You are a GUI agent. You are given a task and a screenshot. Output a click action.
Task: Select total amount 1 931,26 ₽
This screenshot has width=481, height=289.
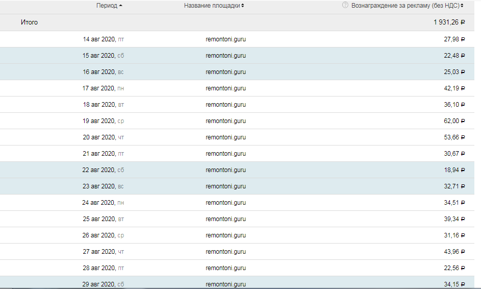pos(449,22)
